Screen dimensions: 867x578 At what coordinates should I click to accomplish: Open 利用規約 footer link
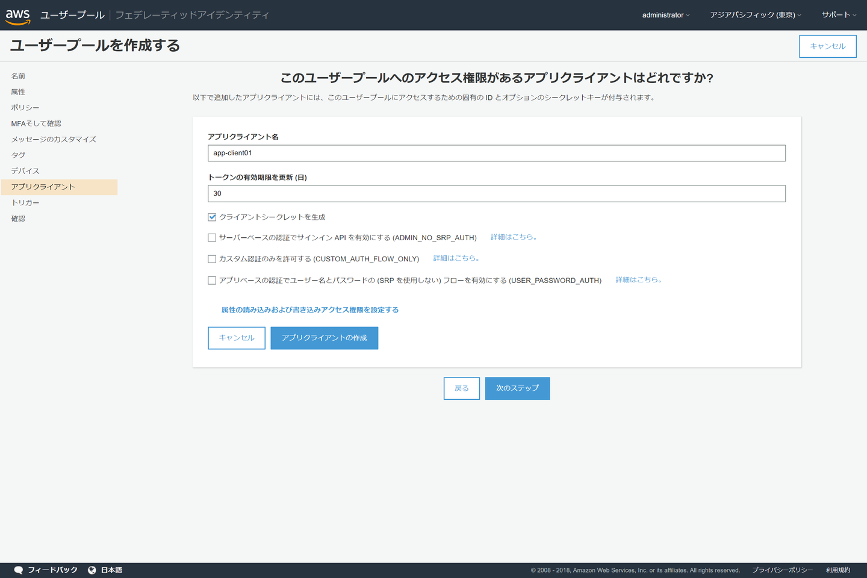838,570
